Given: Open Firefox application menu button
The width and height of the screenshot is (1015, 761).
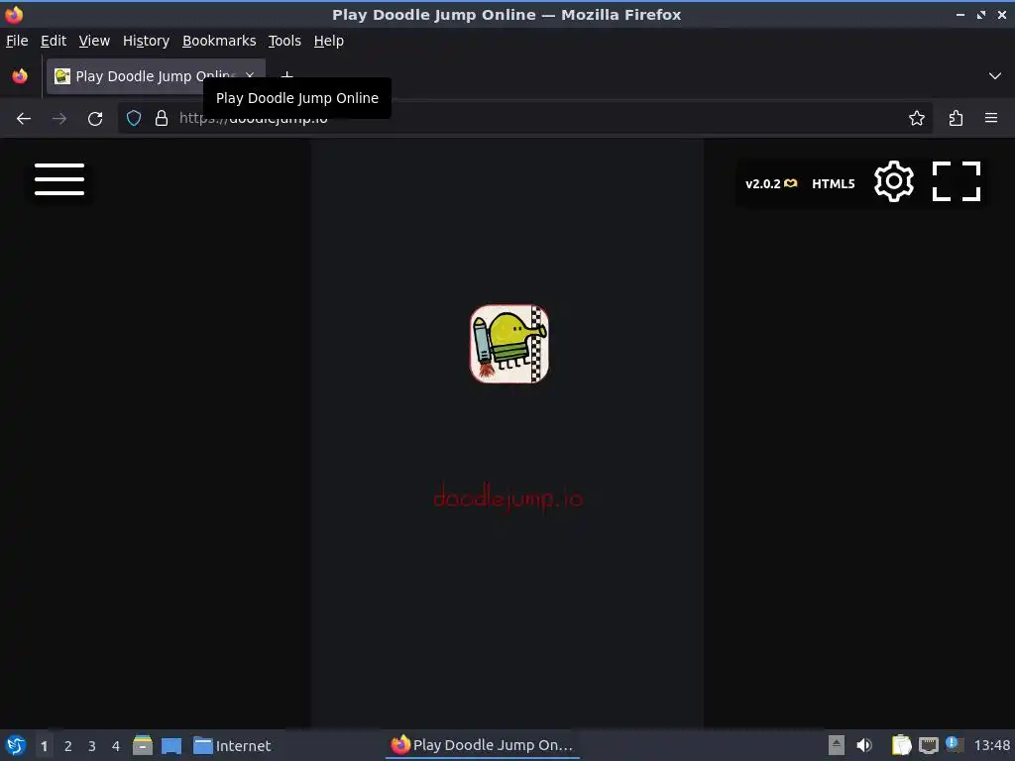Looking at the screenshot, I should pos(990,119).
